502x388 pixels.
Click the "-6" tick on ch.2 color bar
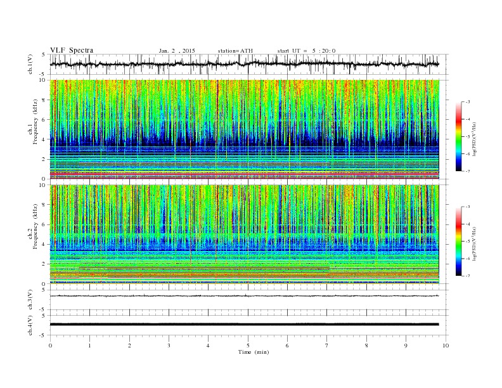click(x=467, y=259)
